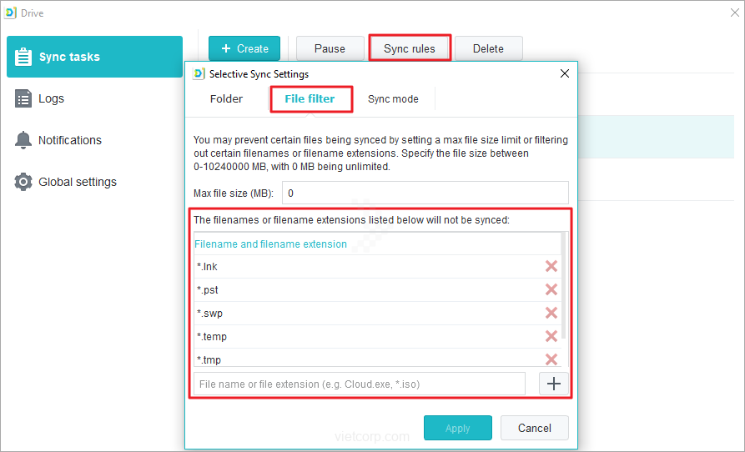Select the File filter tab

310,98
